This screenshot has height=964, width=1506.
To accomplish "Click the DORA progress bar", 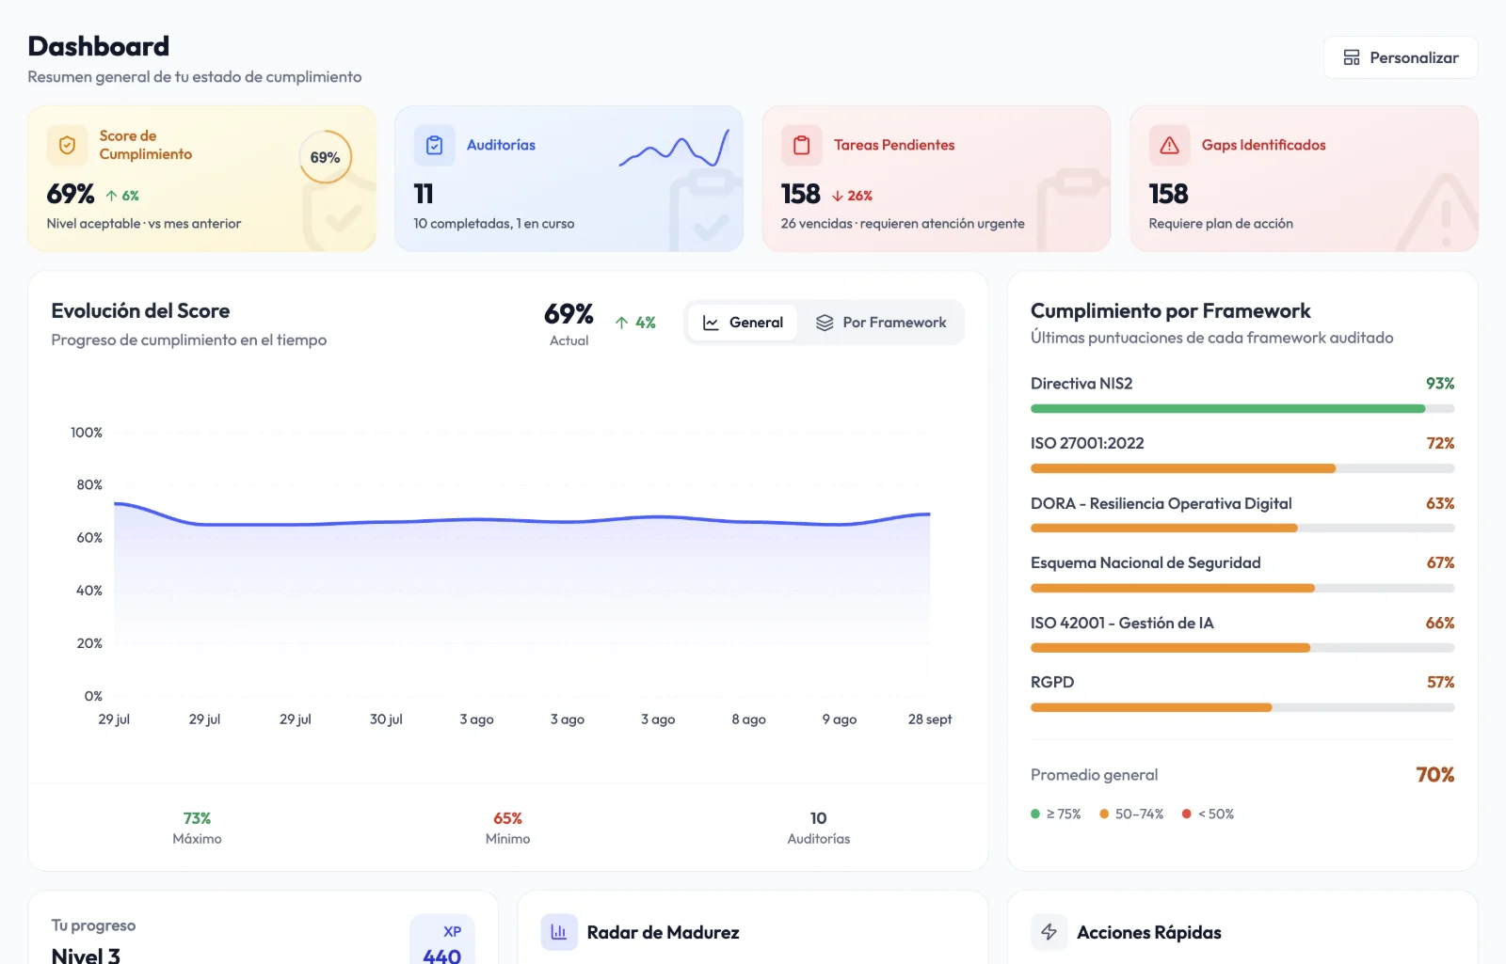I will [1242, 529].
